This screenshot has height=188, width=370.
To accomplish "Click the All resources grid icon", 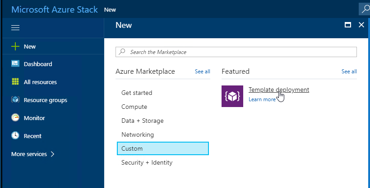I will [x=15, y=82].
